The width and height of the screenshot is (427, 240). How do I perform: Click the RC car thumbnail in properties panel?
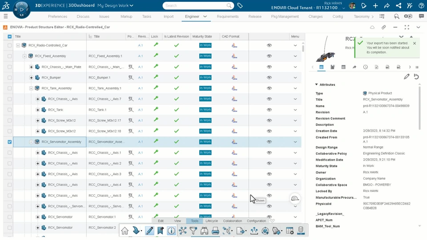click(325, 49)
